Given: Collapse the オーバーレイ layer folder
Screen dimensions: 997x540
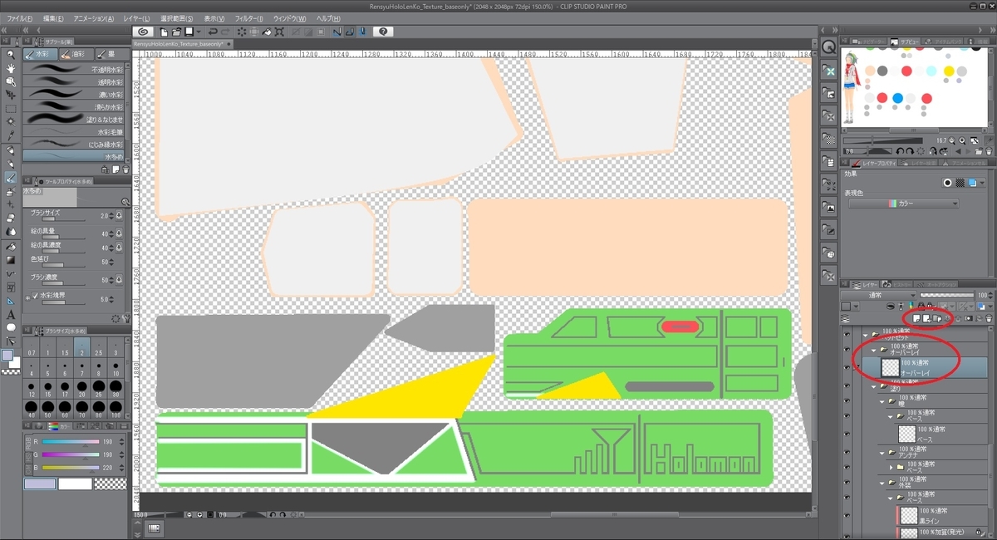Looking at the screenshot, I should pos(873,351).
